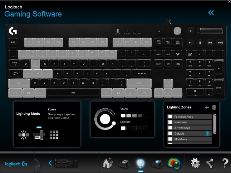Click the ESC key on keyboard

(x=13, y=42)
